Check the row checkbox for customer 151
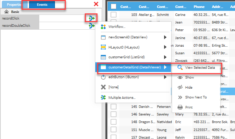This screenshot has width=235, height=139. click(113, 130)
